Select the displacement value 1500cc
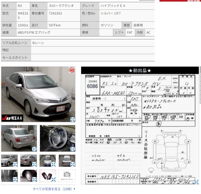This screenshot has width=201, height=194. (23, 25)
